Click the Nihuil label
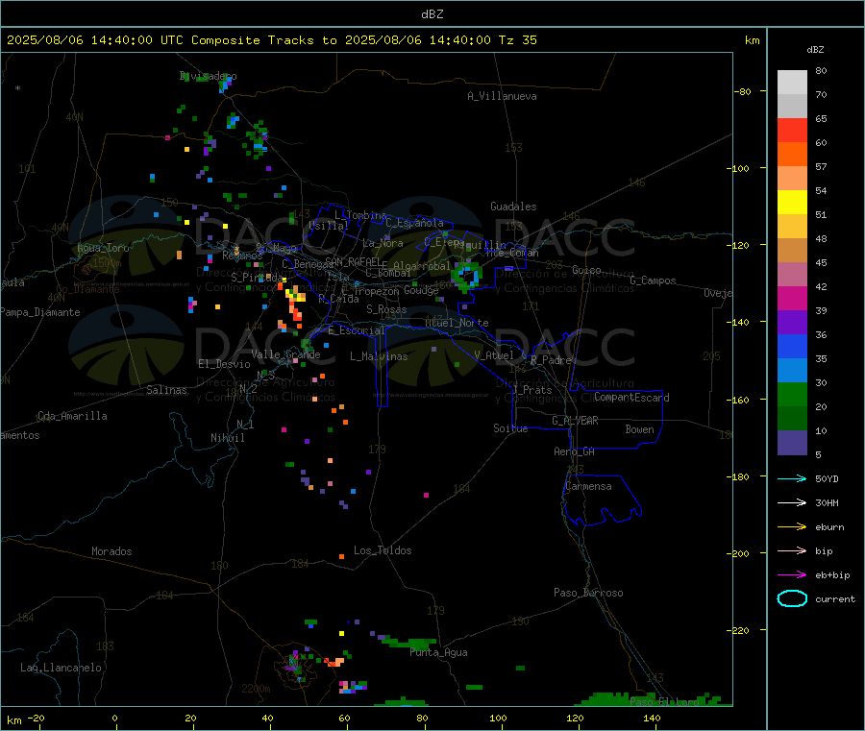The image size is (865, 731). (x=228, y=438)
